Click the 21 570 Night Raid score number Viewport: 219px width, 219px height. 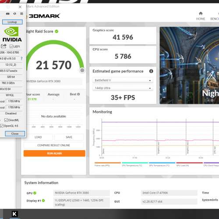pyautogui.click(x=54, y=65)
